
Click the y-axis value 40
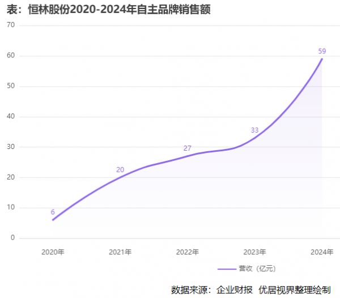click(11, 116)
